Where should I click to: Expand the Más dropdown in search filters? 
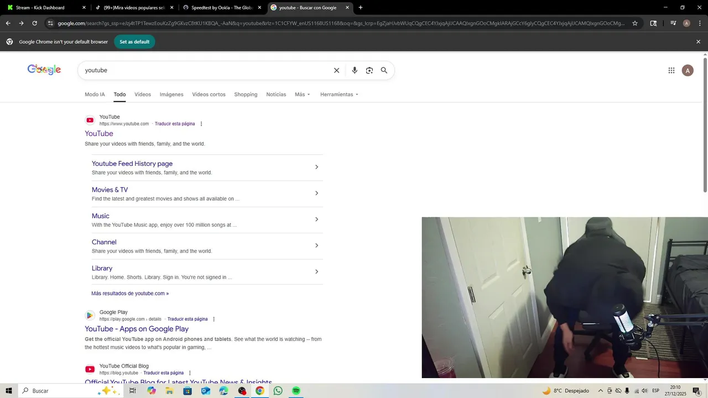pyautogui.click(x=303, y=95)
